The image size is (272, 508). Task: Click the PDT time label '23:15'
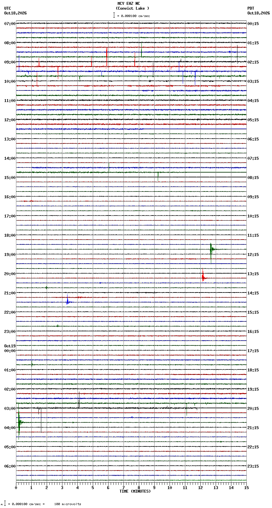click(x=253, y=466)
